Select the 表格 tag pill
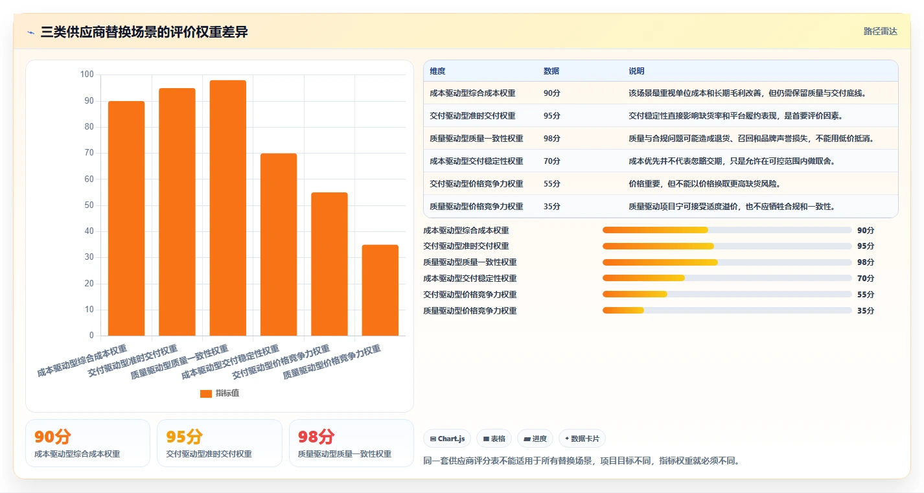This screenshot has width=924, height=493. tap(494, 439)
